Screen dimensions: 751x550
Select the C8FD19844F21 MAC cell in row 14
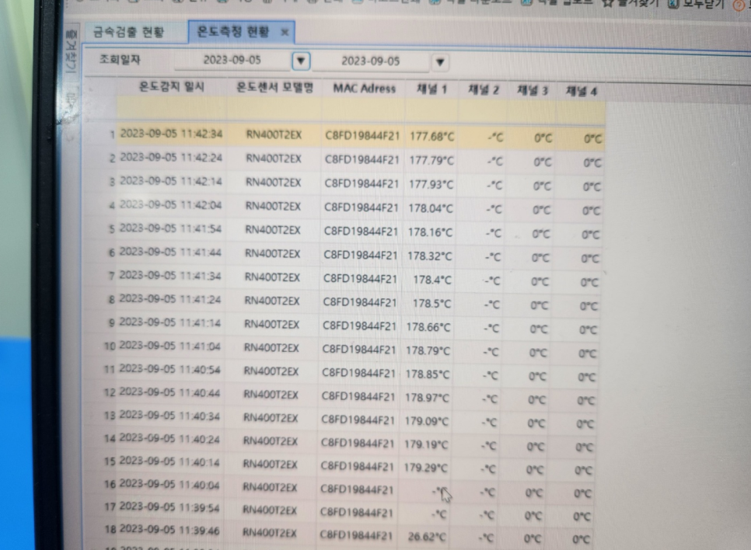[358, 444]
